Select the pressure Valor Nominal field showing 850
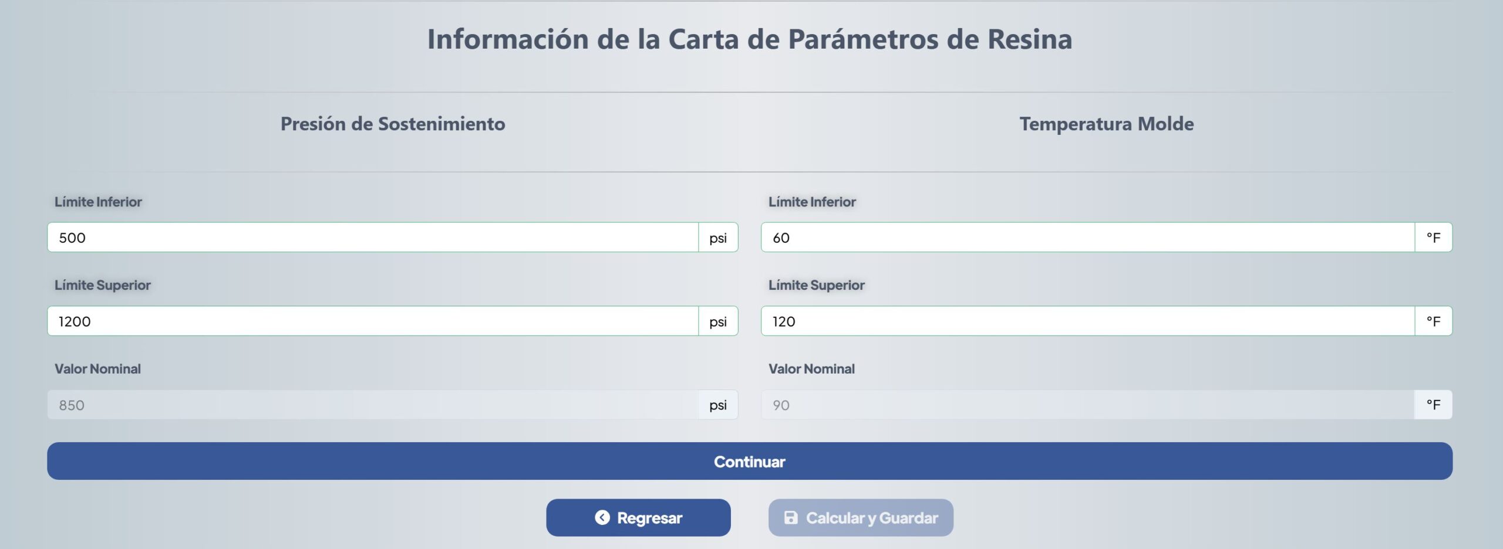The height and width of the screenshot is (549, 1503). coord(373,405)
